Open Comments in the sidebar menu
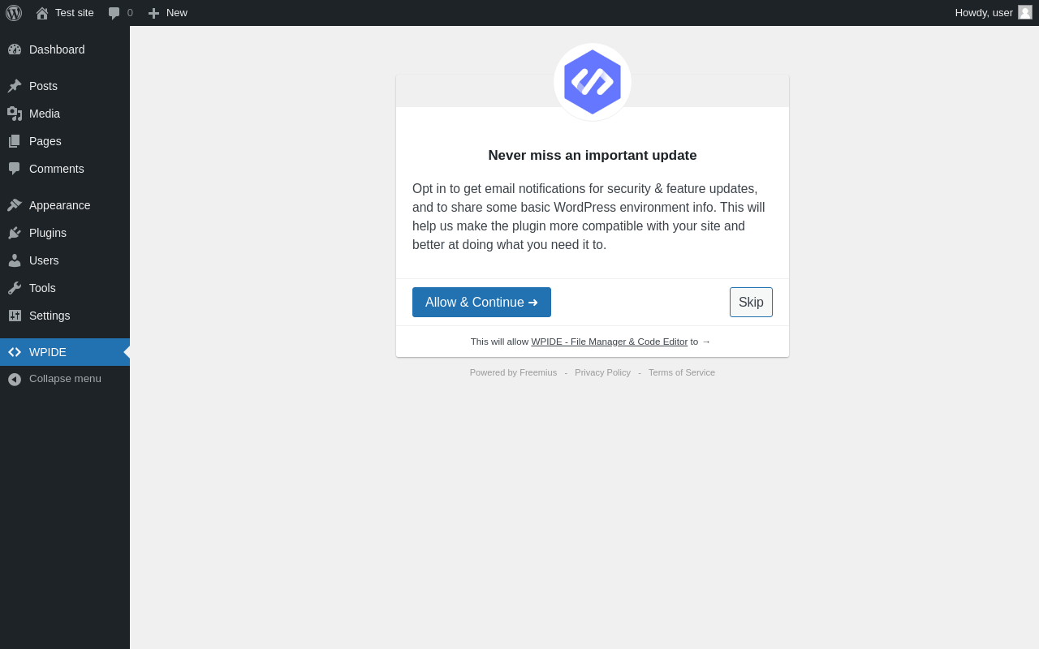Viewport: 1039px width, 649px height. [x=65, y=169]
